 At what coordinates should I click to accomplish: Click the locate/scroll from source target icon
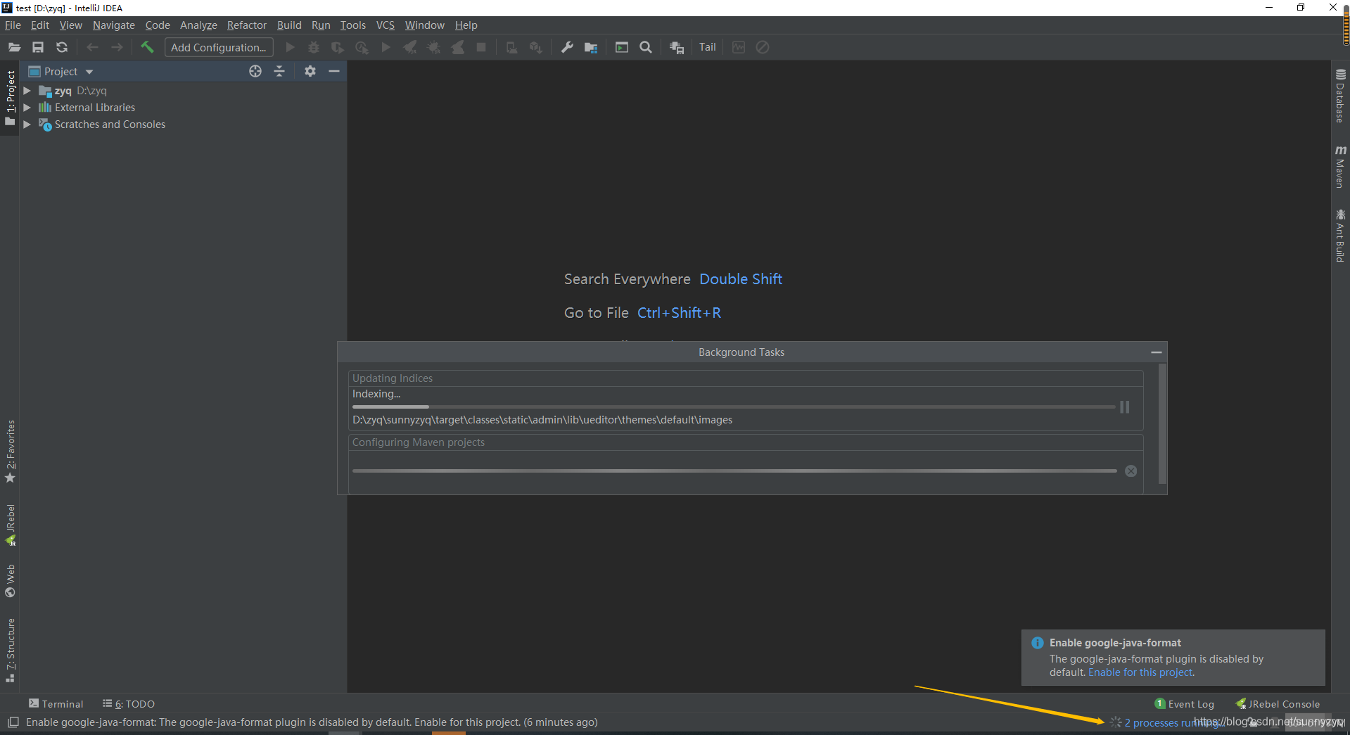pos(255,71)
